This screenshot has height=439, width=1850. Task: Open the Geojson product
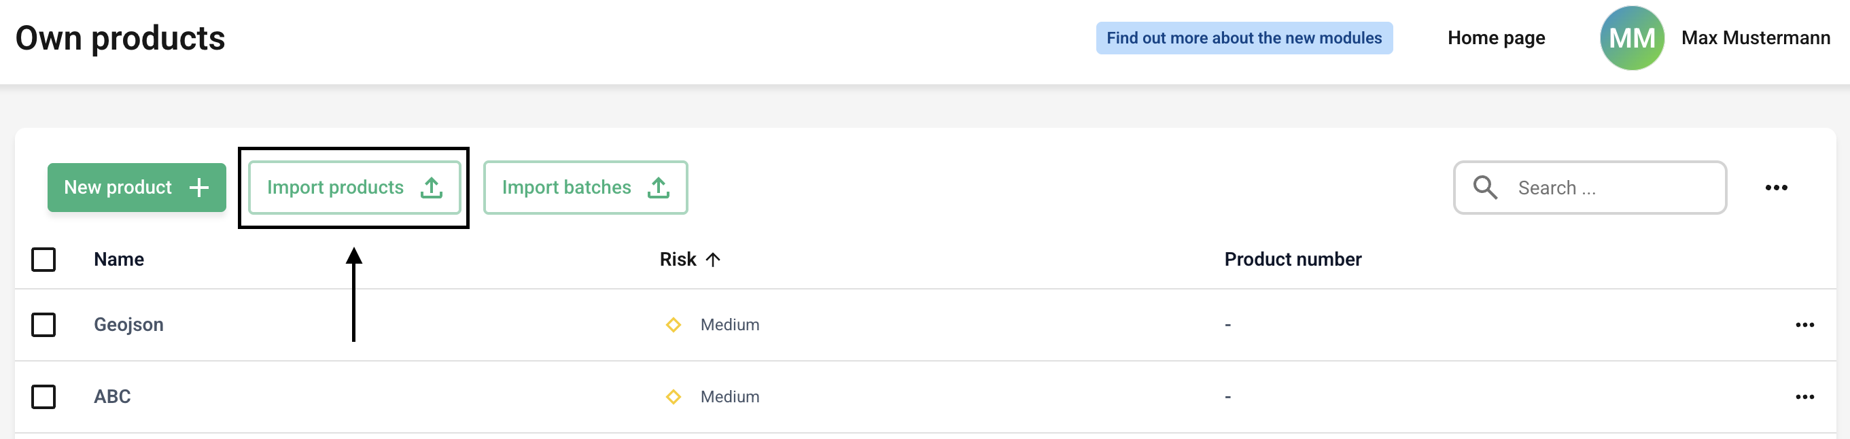(128, 325)
